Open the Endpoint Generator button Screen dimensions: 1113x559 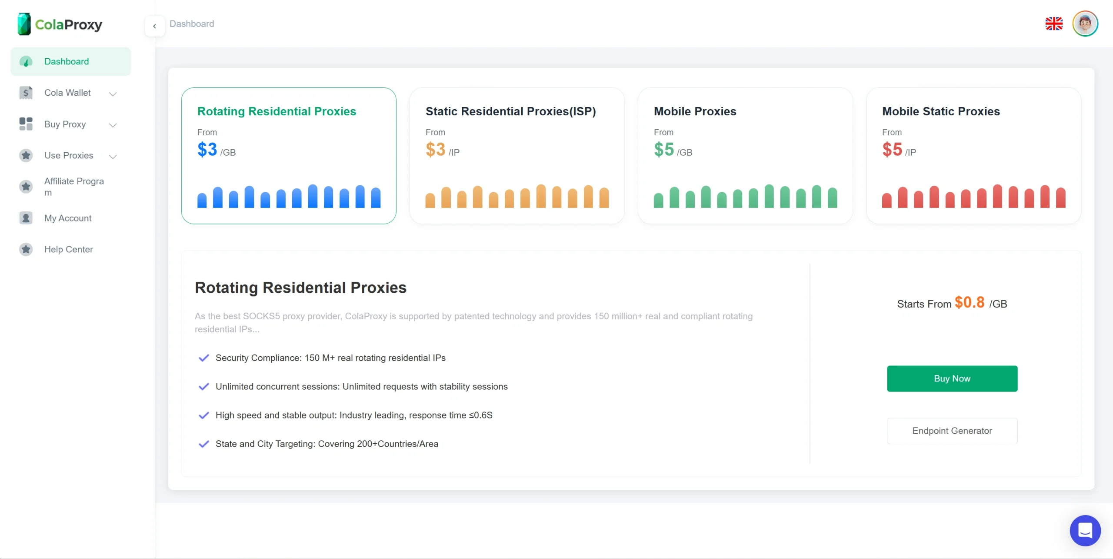(x=952, y=431)
